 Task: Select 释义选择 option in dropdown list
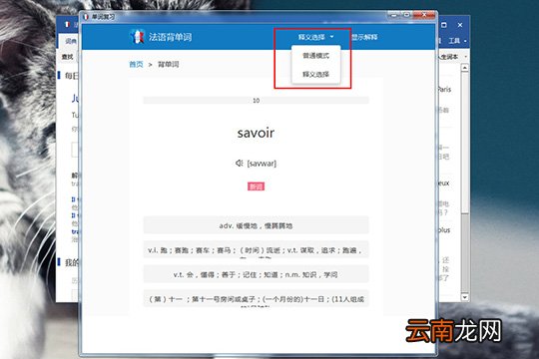pos(315,74)
